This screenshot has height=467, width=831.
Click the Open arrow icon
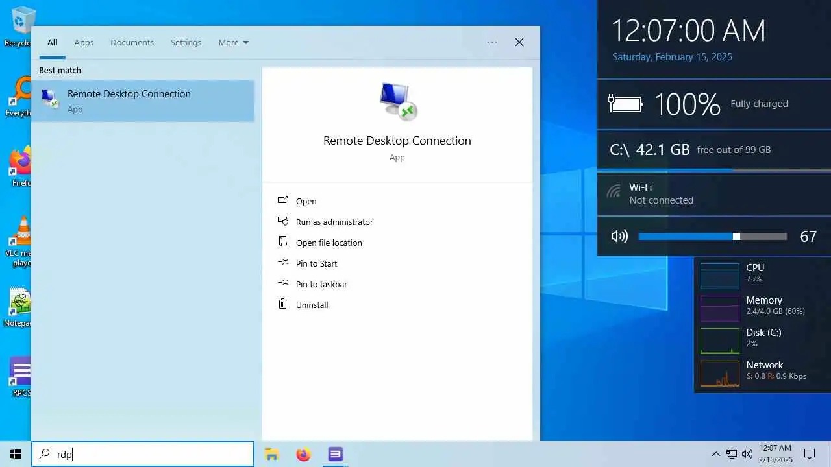pyautogui.click(x=282, y=200)
